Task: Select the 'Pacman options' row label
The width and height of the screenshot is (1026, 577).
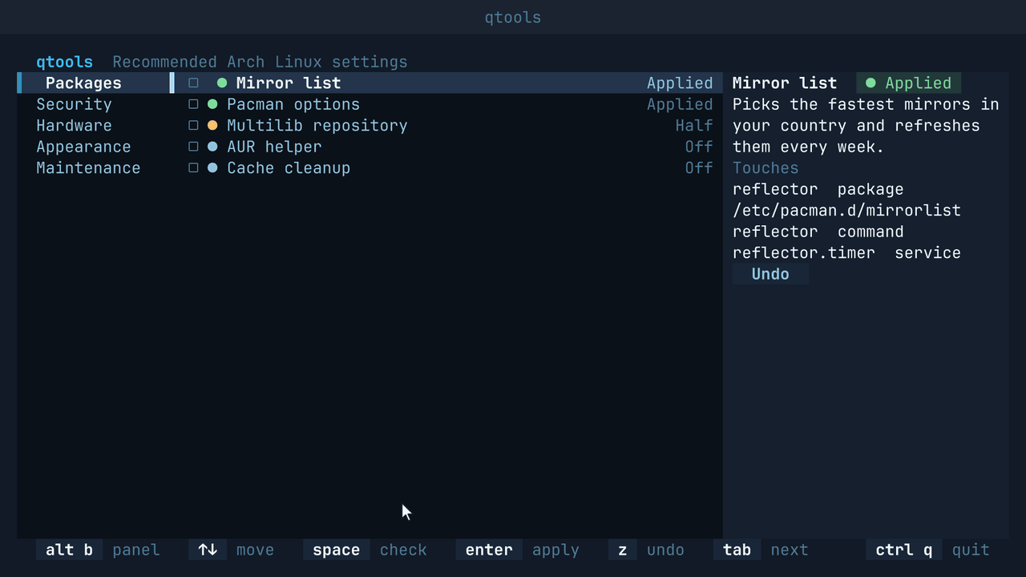Action: click(293, 104)
